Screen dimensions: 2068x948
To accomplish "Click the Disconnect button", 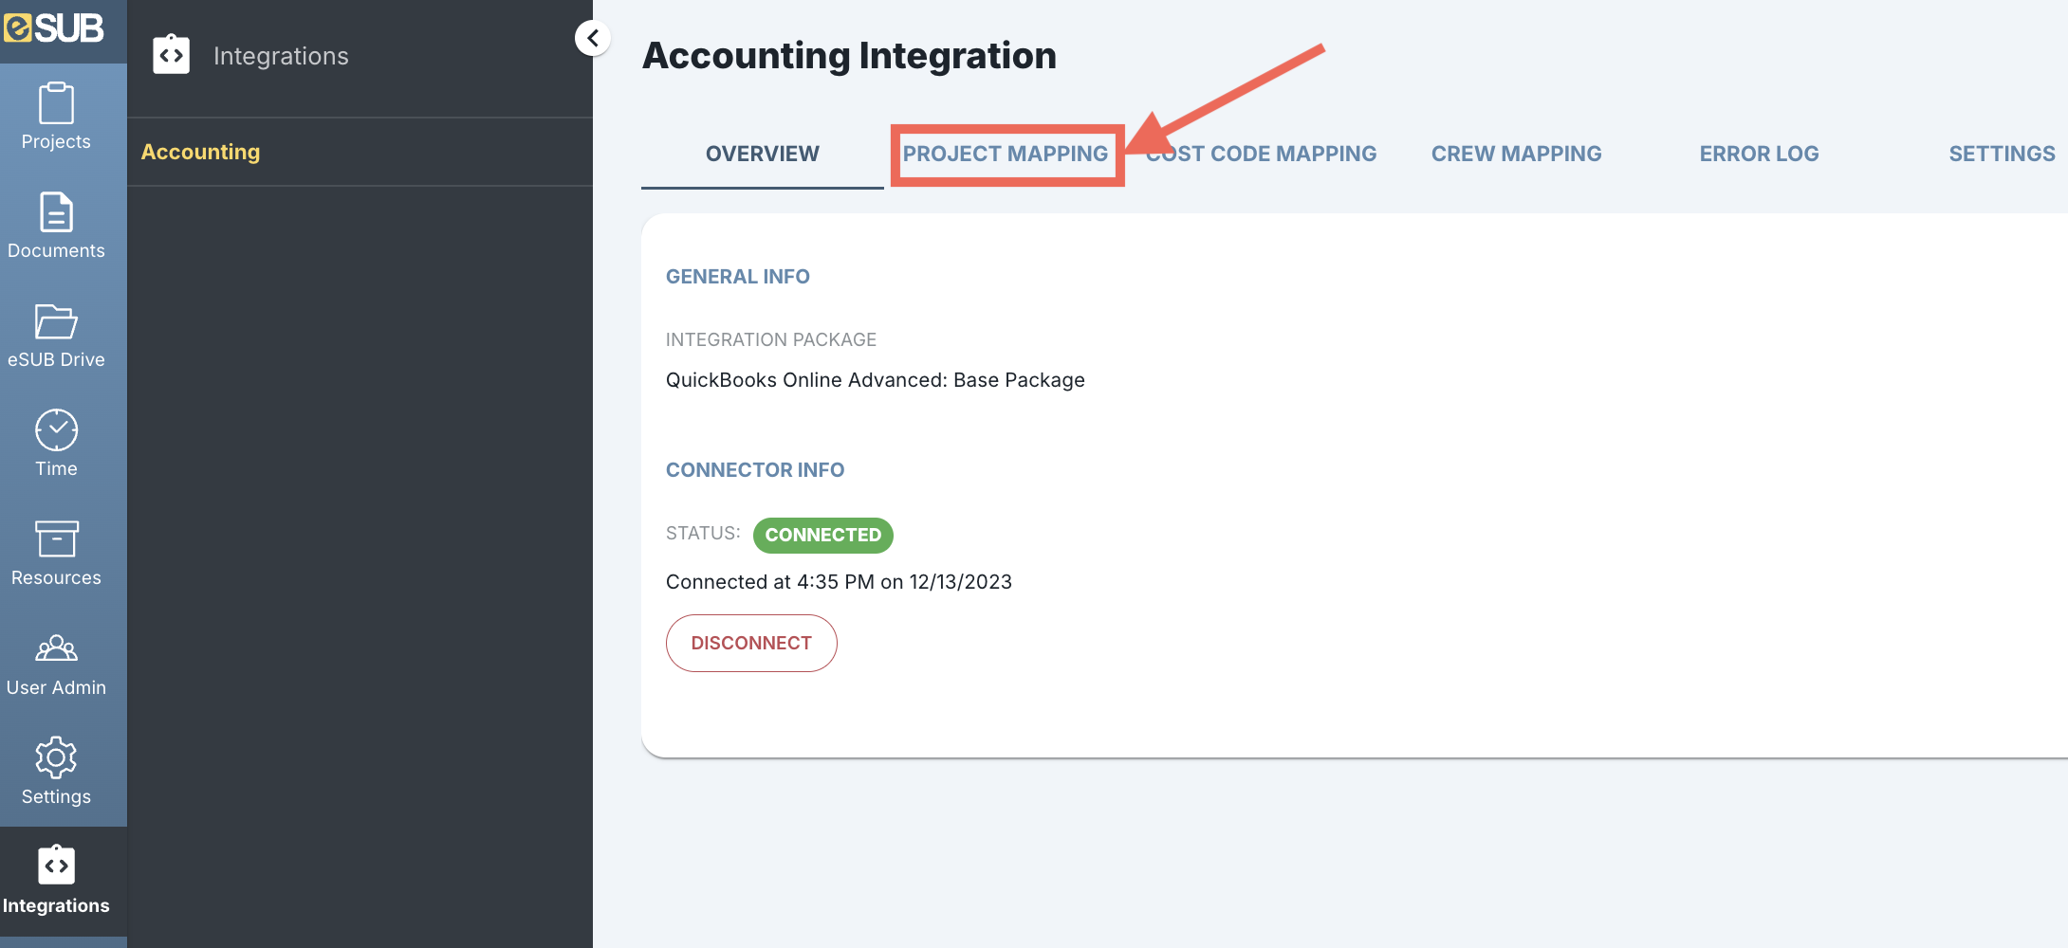I will 751,643.
